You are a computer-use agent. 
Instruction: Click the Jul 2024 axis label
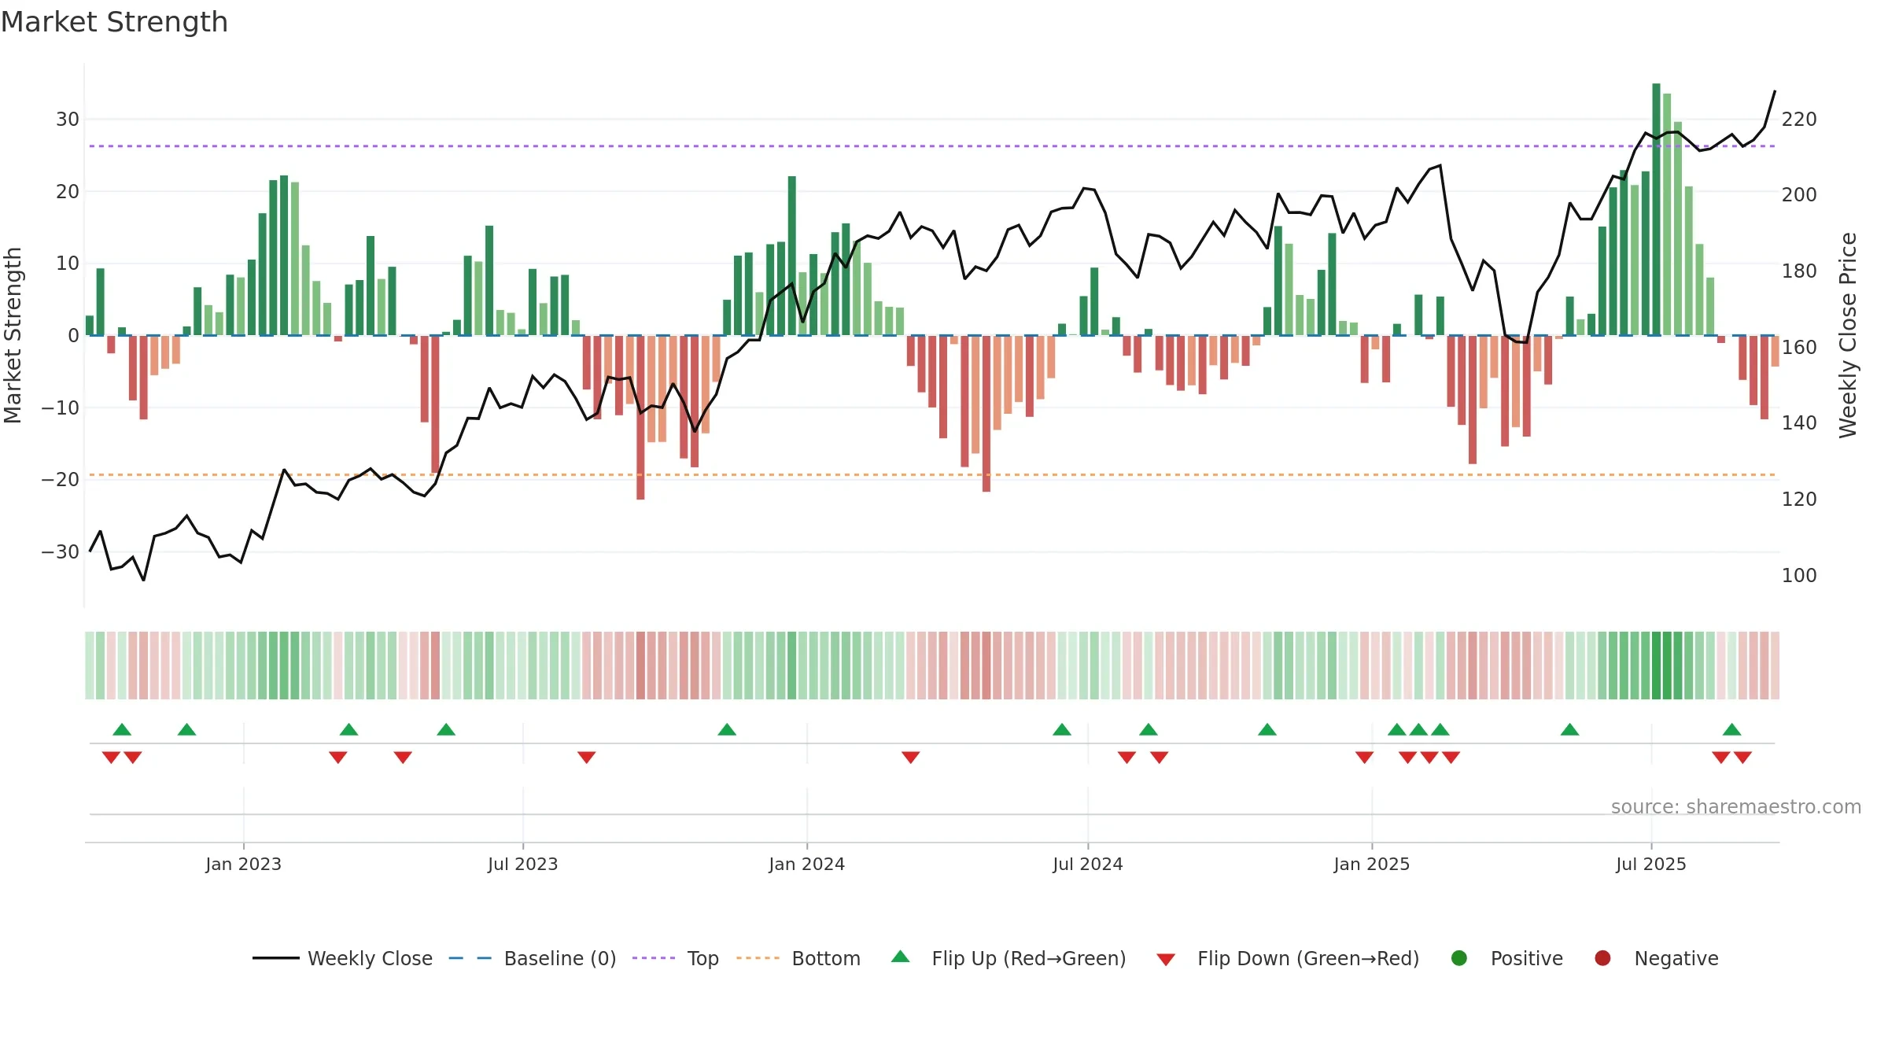tap(1087, 864)
